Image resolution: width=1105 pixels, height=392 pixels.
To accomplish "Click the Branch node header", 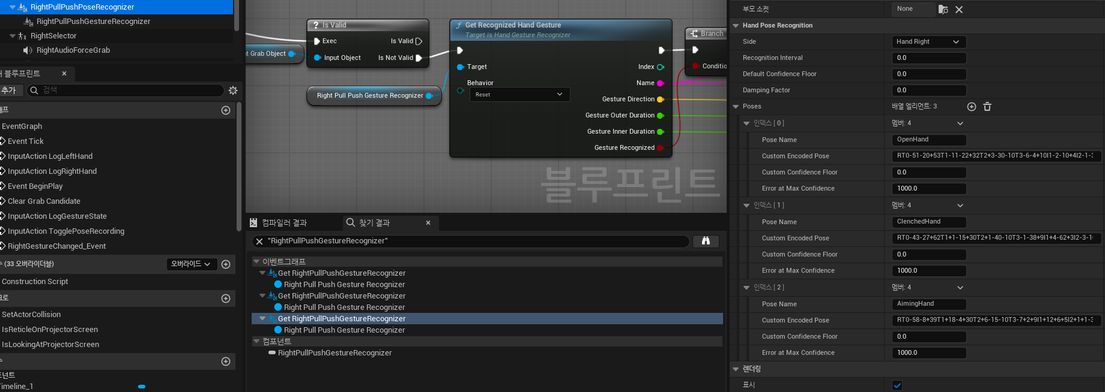I will tap(707, 34).
